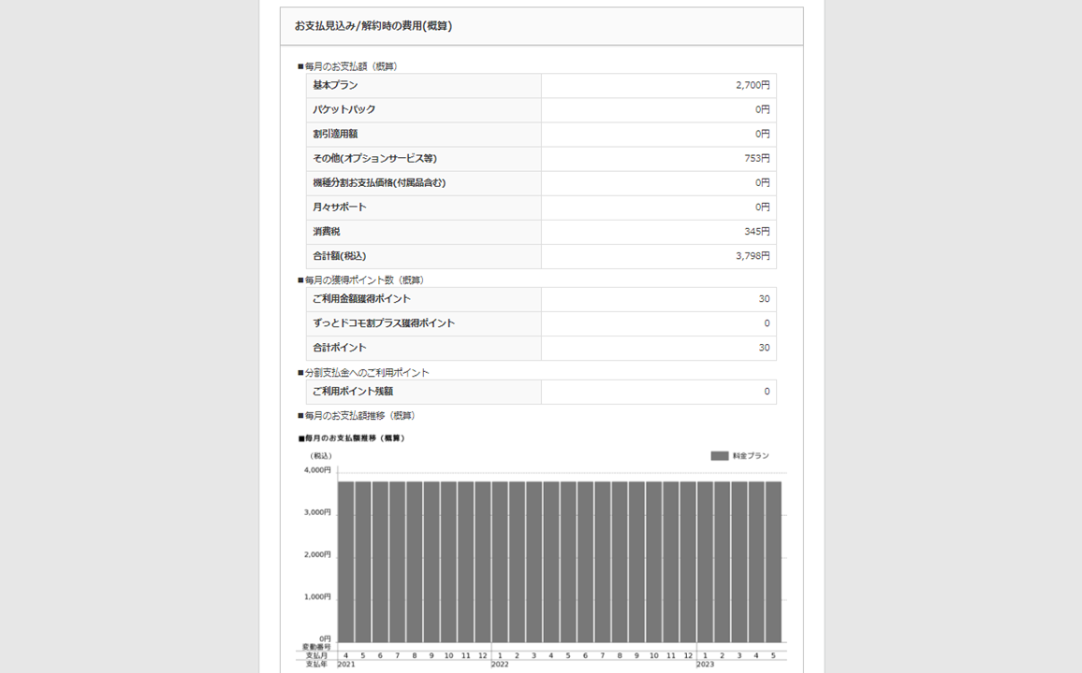This screenshot has height=673, width=1082.
Task: Select the 0 value for ずっとドコモ割プラス獲得ポイント
Action: [x=767, y=323]
